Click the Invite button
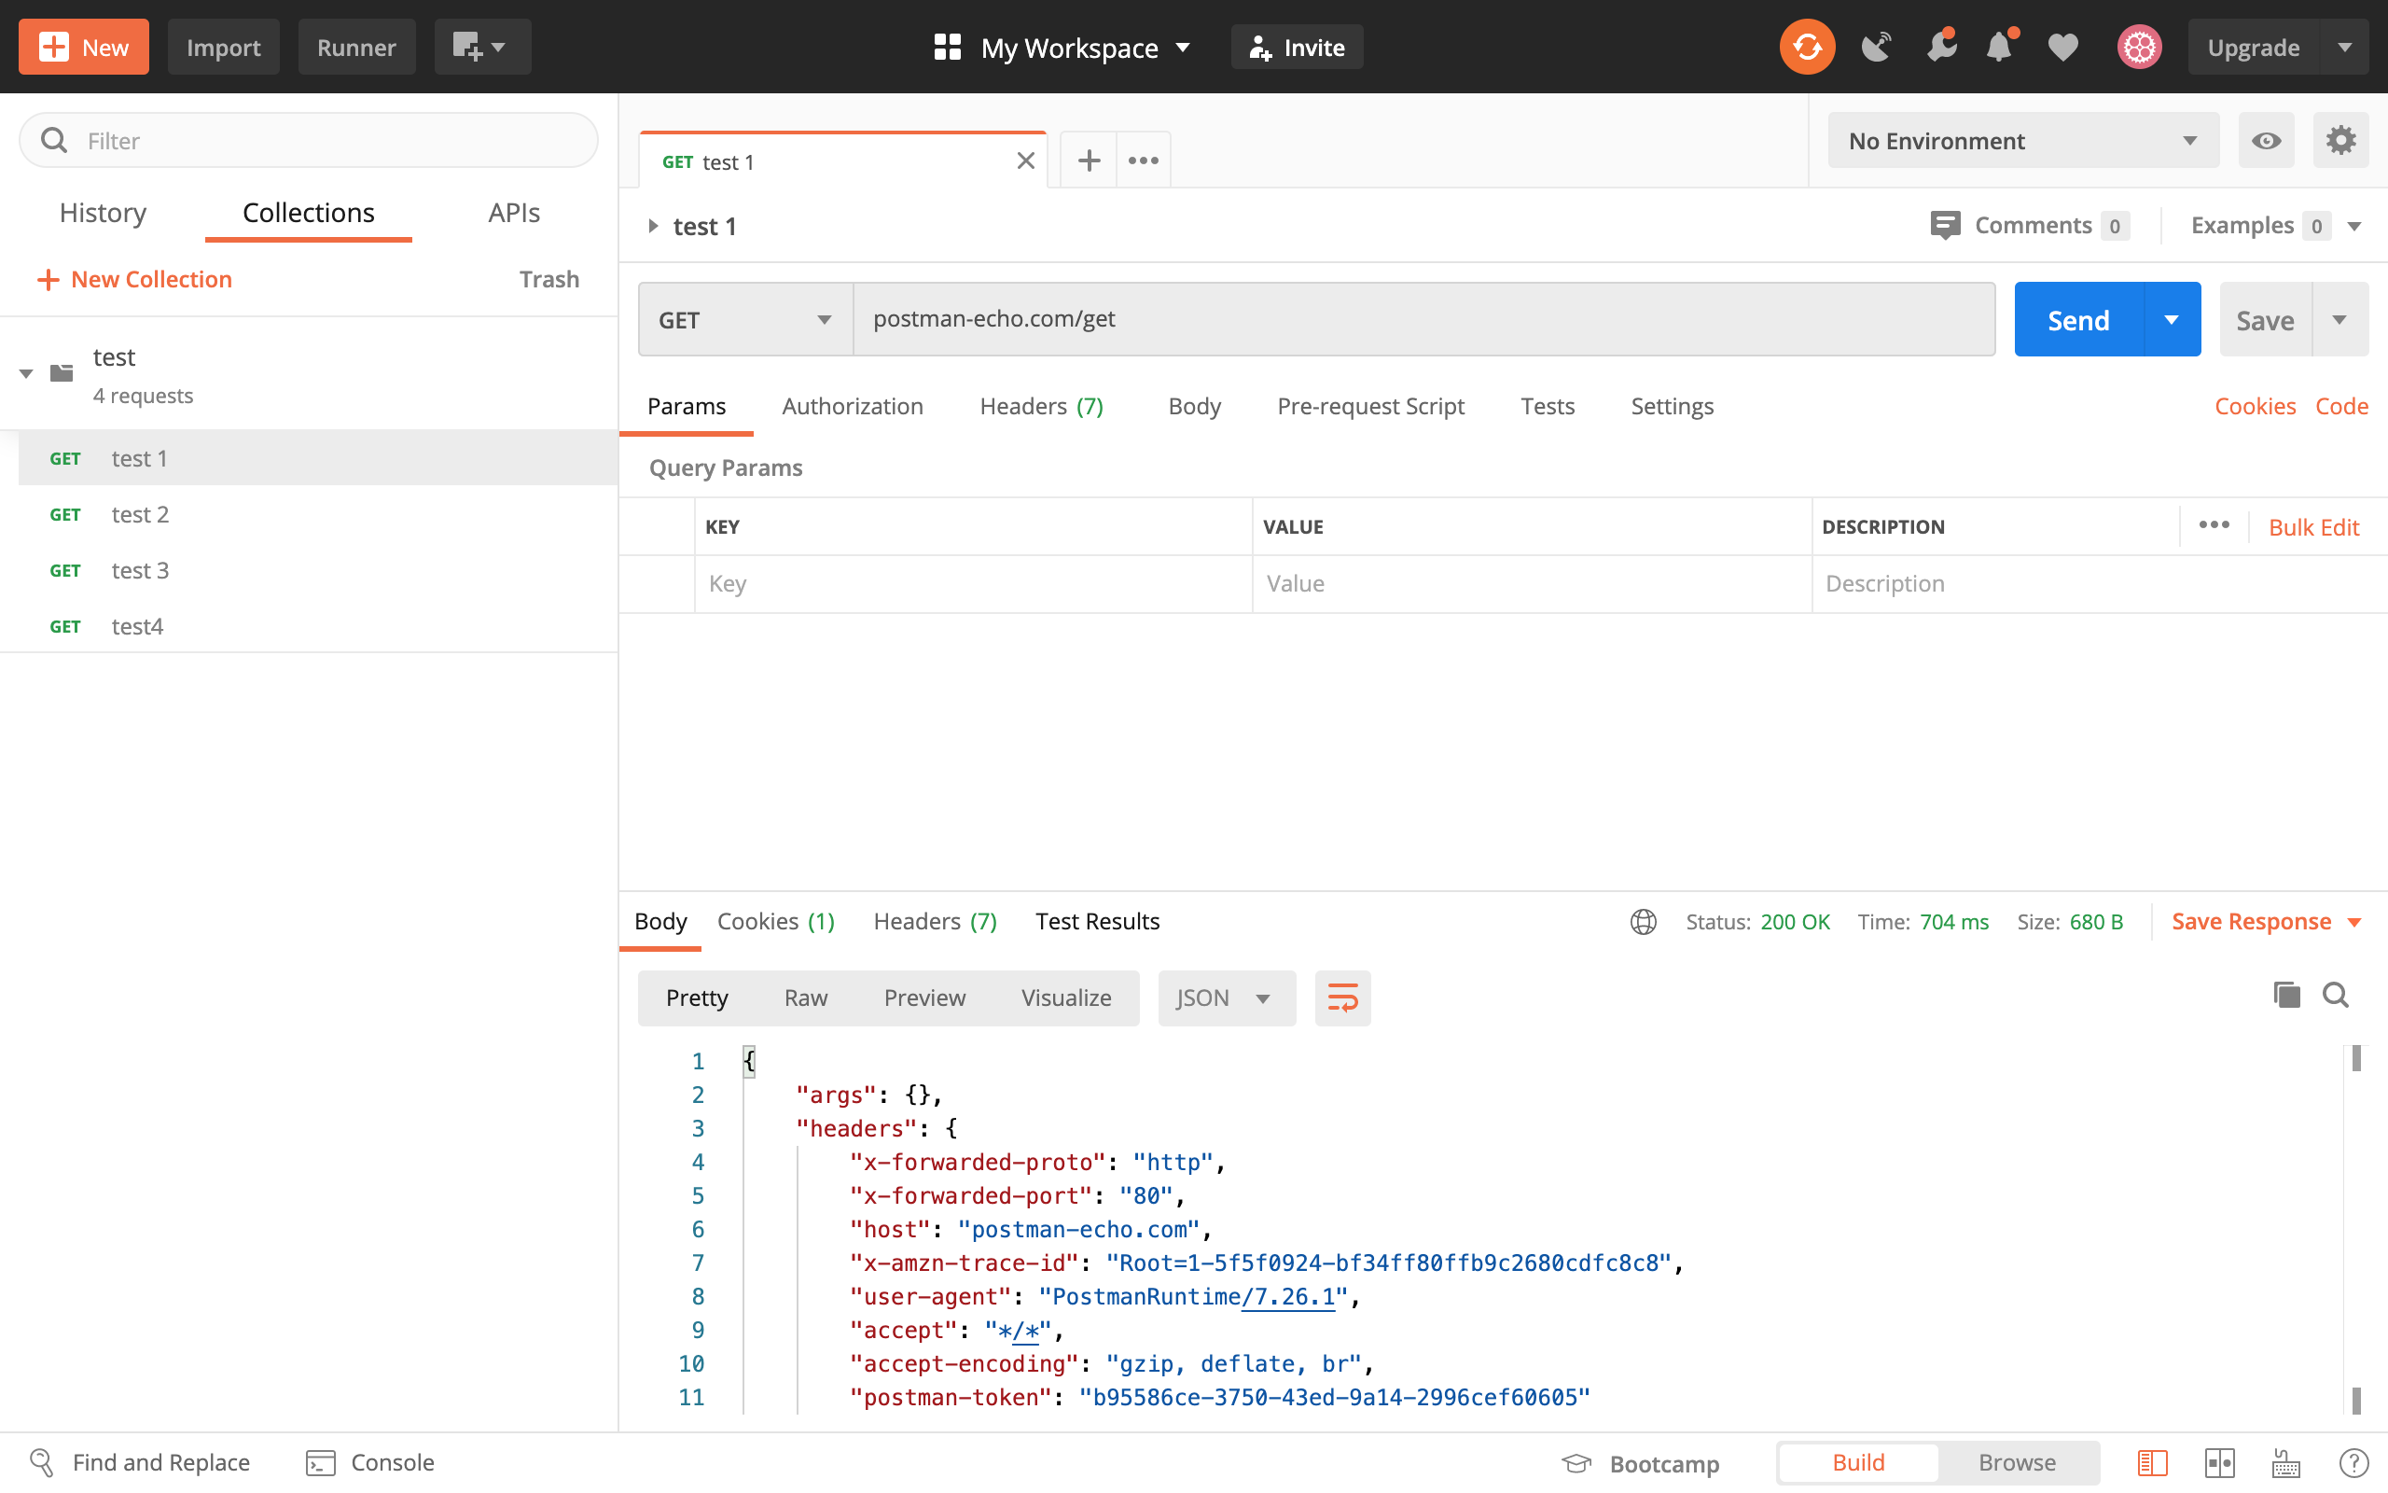Viewport: 2388px width, 1493px height. (1297, 47)
